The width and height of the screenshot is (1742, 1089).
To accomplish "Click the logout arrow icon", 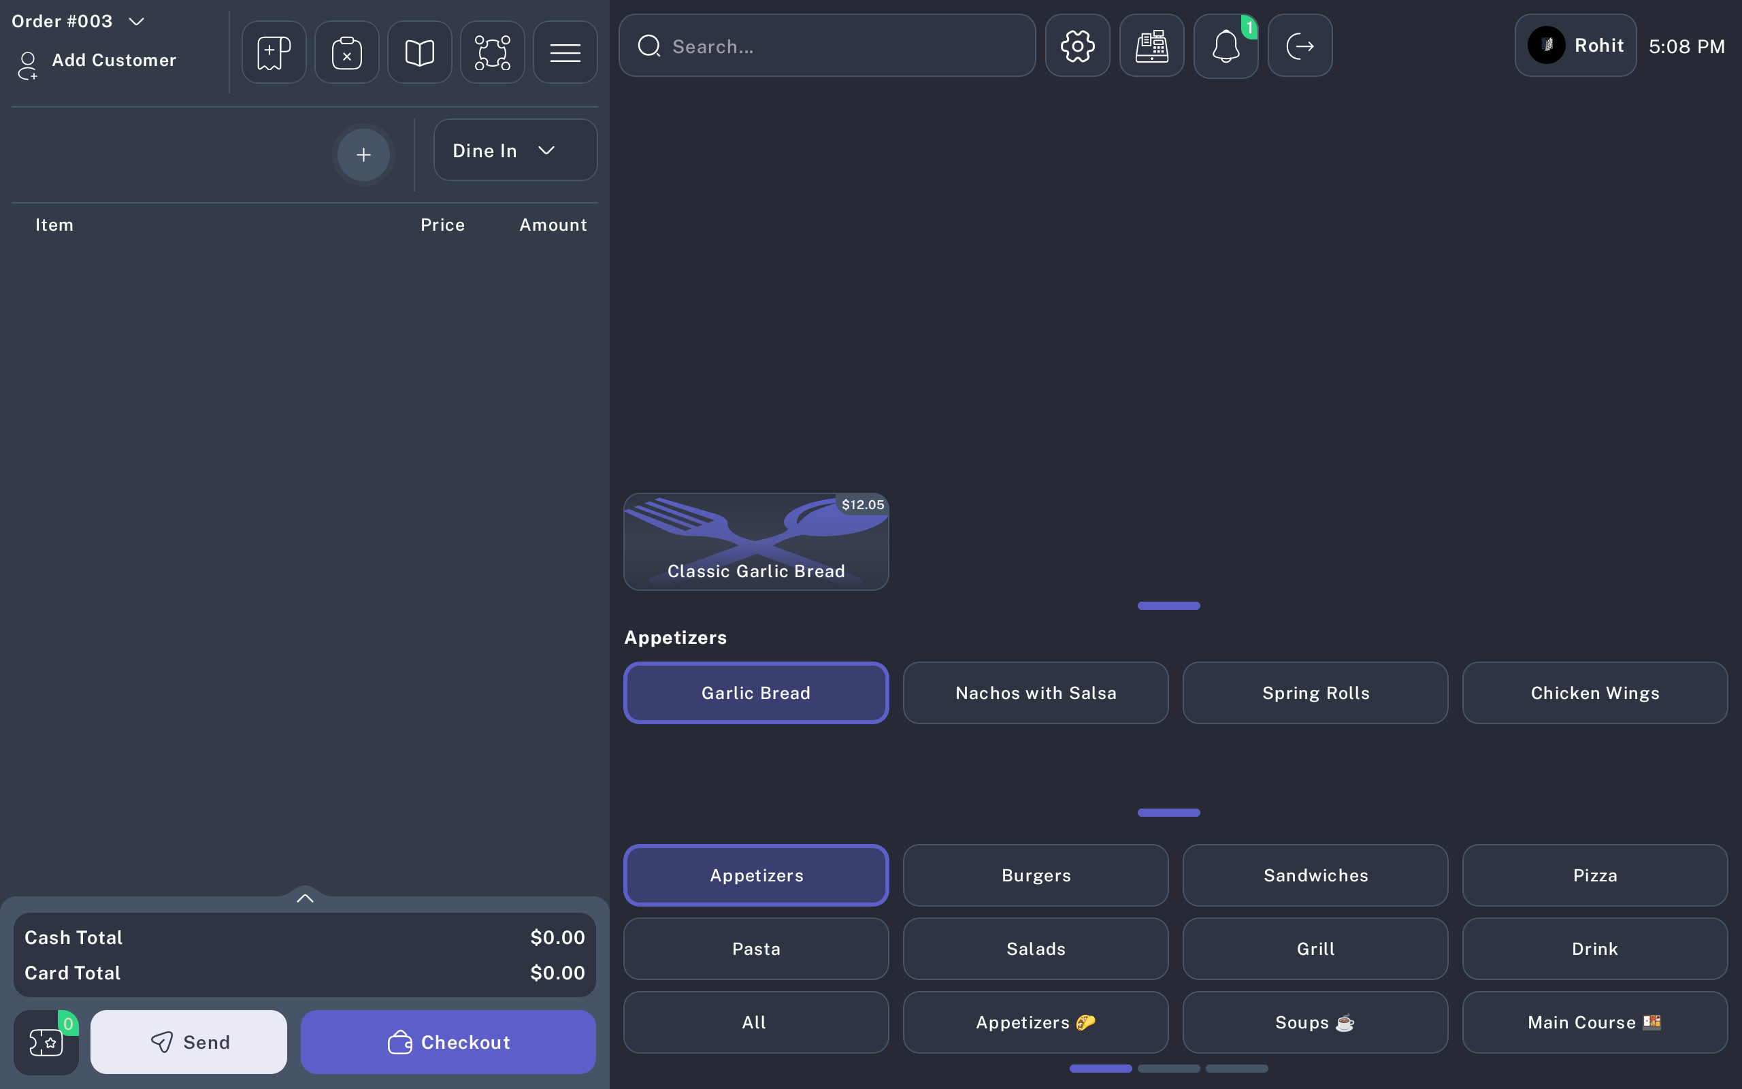I will (1300, 46).
